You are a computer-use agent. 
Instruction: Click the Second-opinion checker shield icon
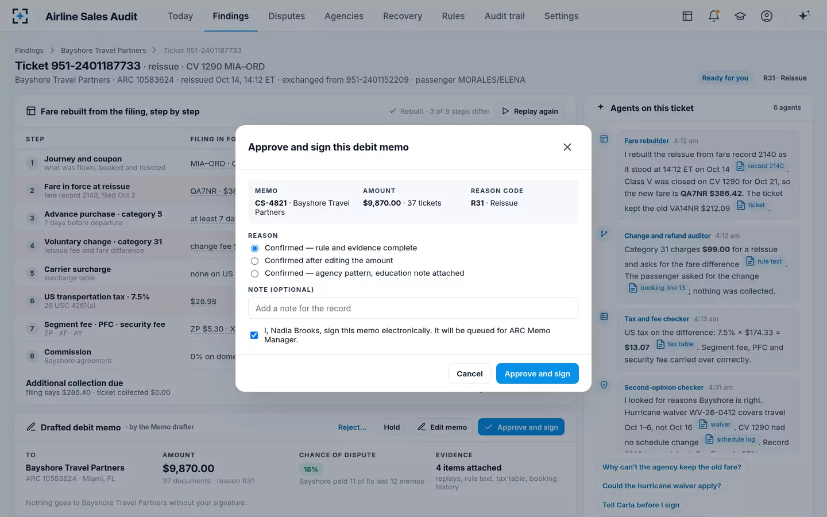604,385
